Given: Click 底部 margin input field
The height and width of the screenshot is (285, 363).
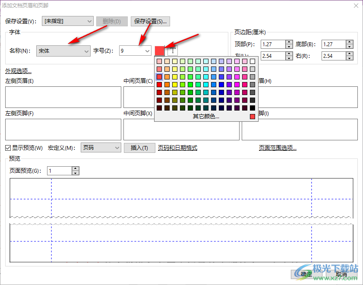Looking at the screenshot, I should 334,44.
